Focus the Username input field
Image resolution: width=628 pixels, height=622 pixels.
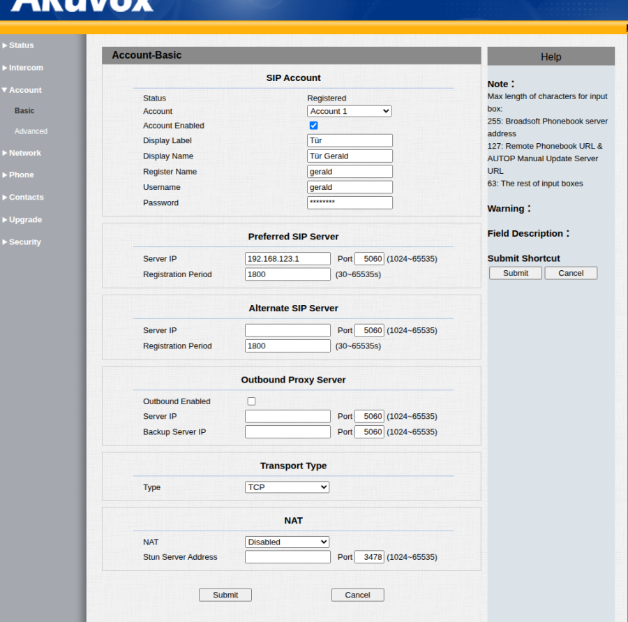pos(350,187)
